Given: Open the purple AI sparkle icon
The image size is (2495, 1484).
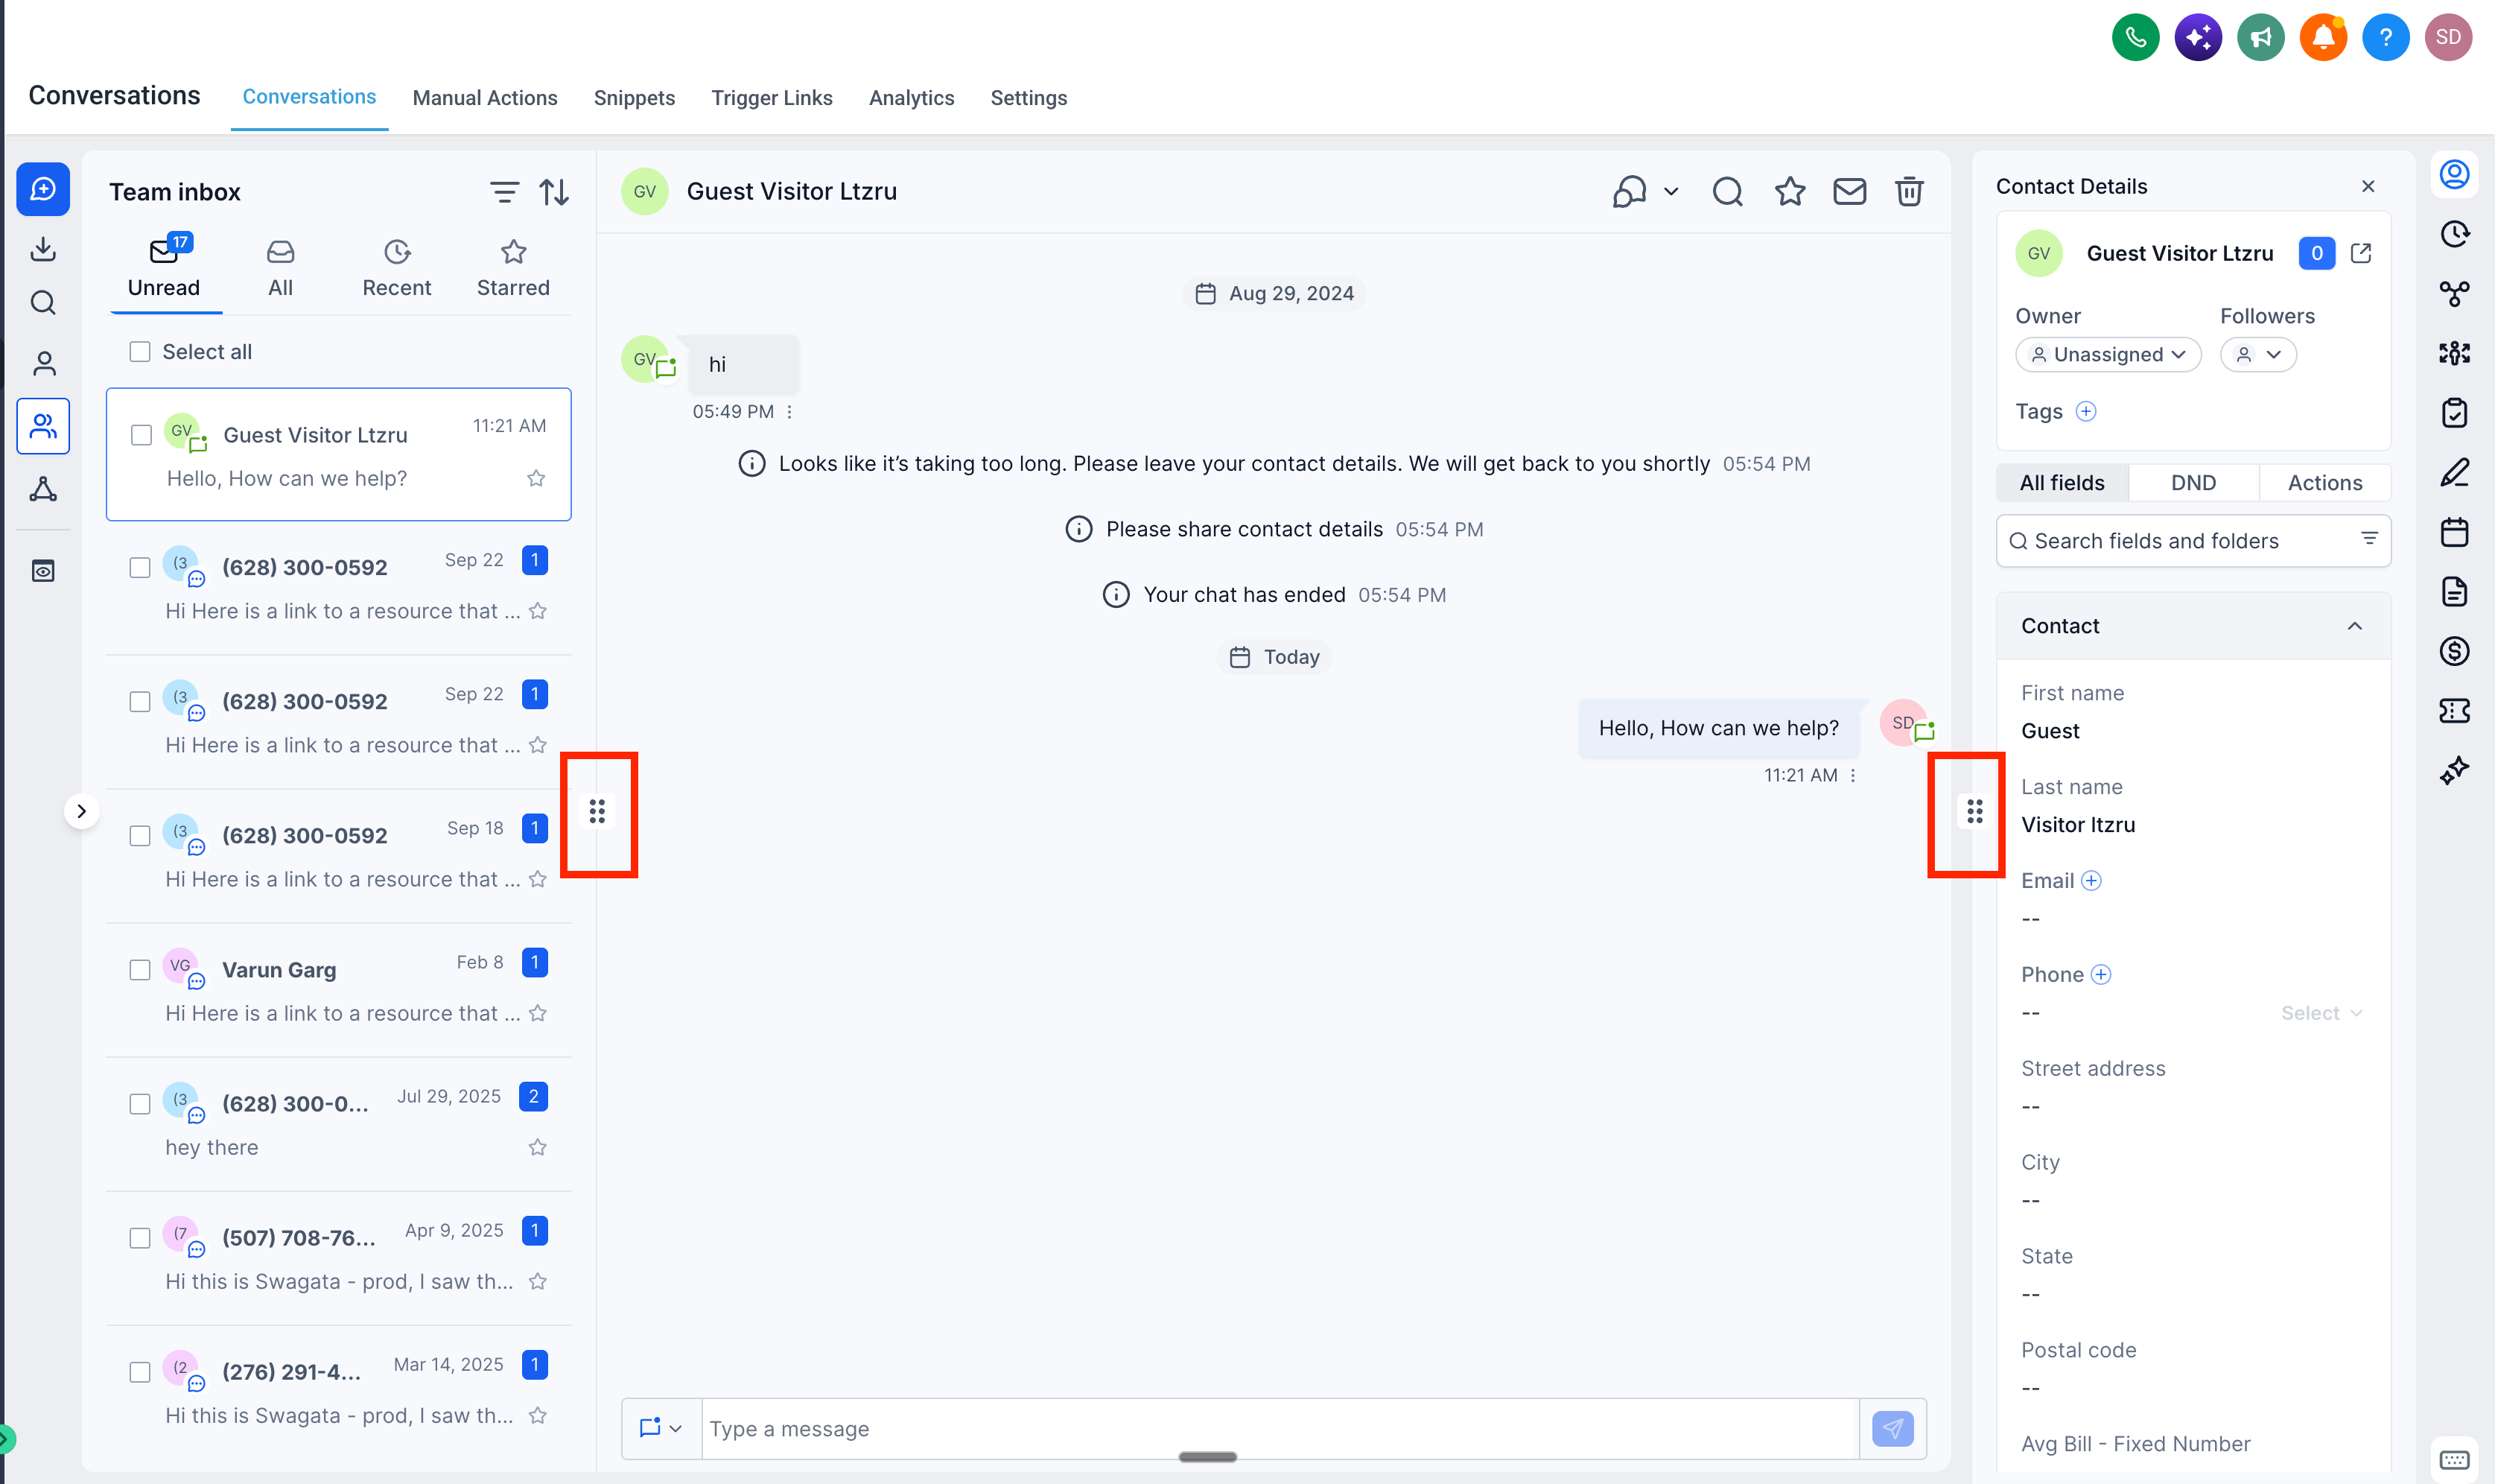Looking at the screenshot, I should [2198, 38].
